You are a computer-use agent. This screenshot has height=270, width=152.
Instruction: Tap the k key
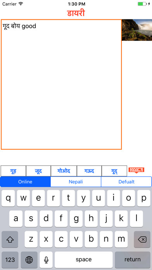point(121,219)
